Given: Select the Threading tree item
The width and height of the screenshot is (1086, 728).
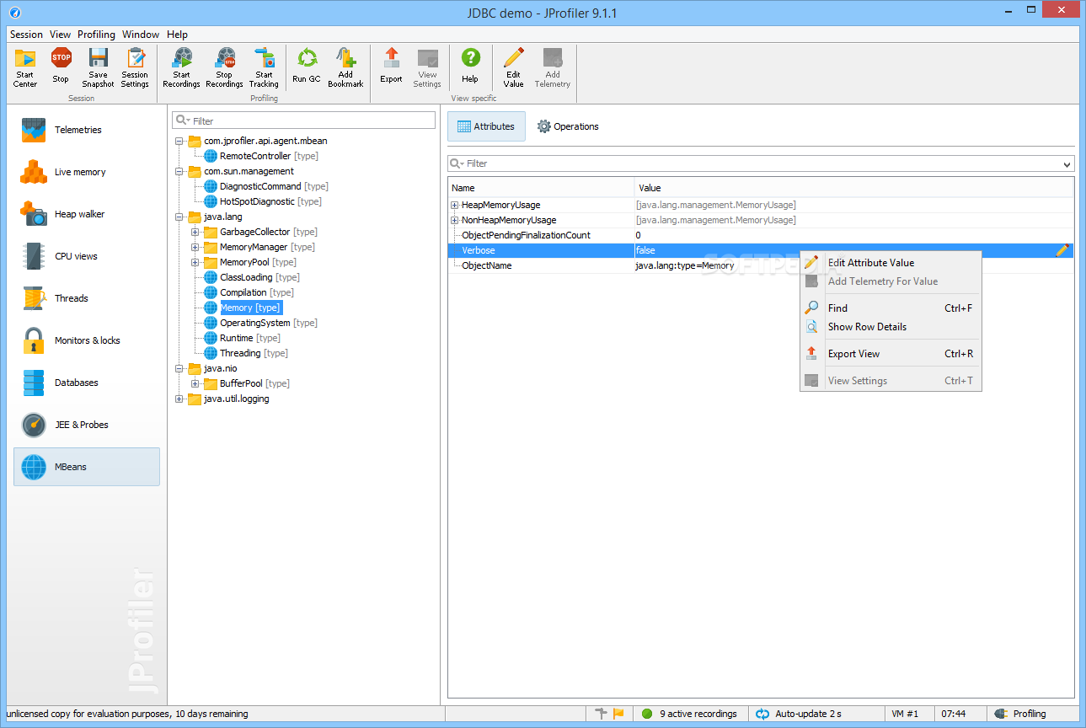Looking at the screenshot, I should (x=245, y=353).
